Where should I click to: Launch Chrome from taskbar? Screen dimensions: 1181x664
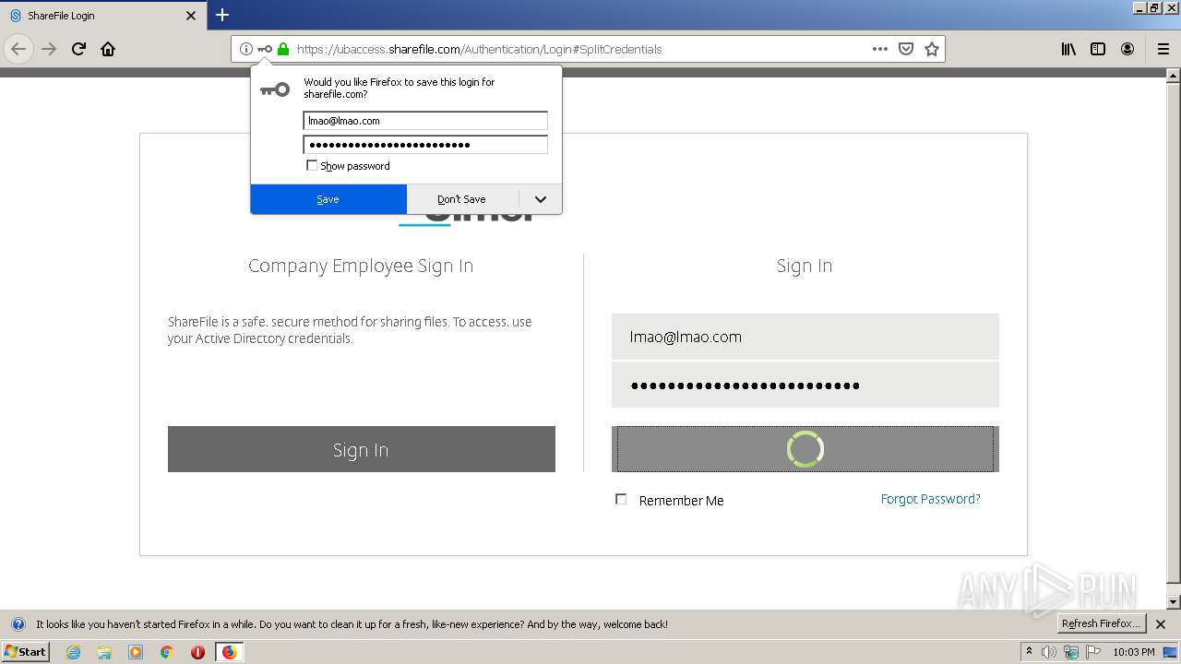[x=167, y=652]
